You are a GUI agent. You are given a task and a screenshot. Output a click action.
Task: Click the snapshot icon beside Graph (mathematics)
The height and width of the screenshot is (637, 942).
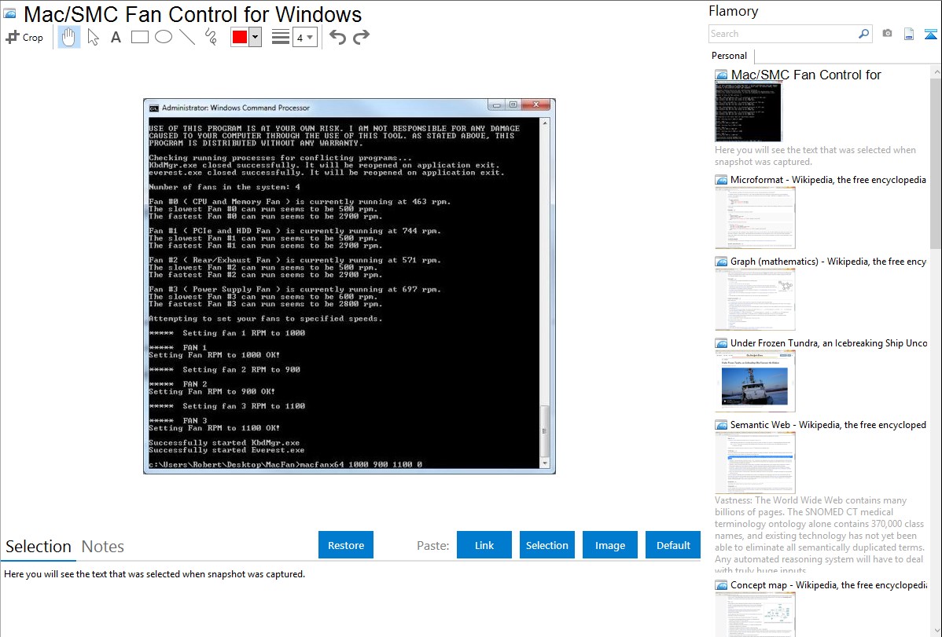[721, 262]
